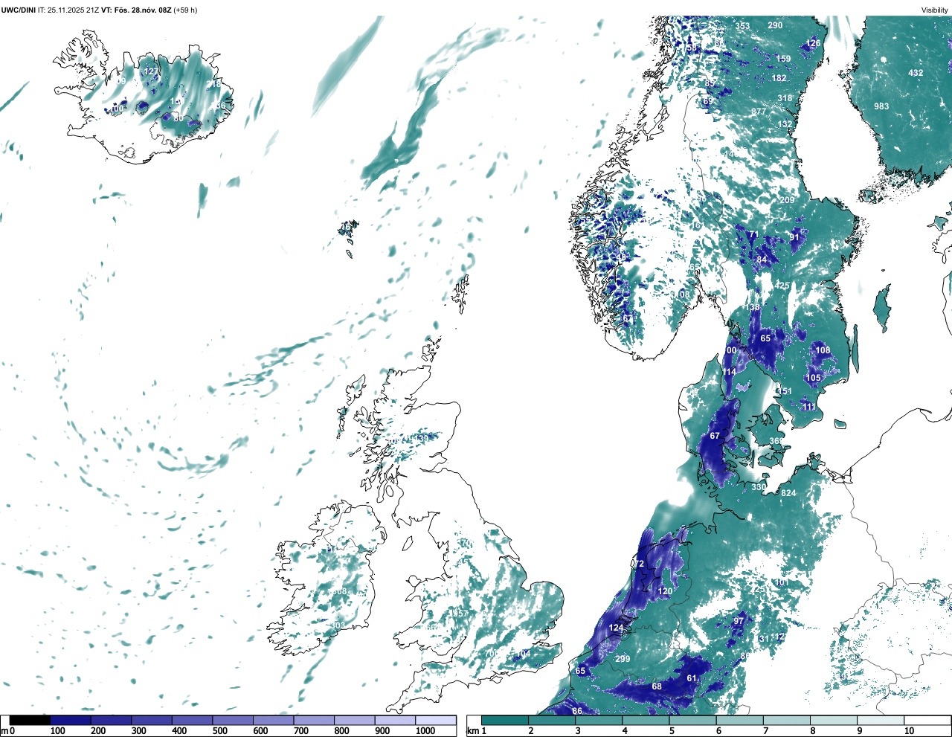Click the 'Visibility' title in the top right
The height and width of the screenshot is (737, 952).
tap(935, 10)
